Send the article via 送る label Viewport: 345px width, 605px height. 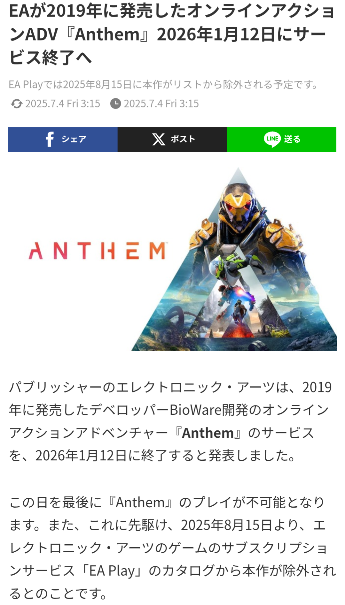click(x=292, y=140)
